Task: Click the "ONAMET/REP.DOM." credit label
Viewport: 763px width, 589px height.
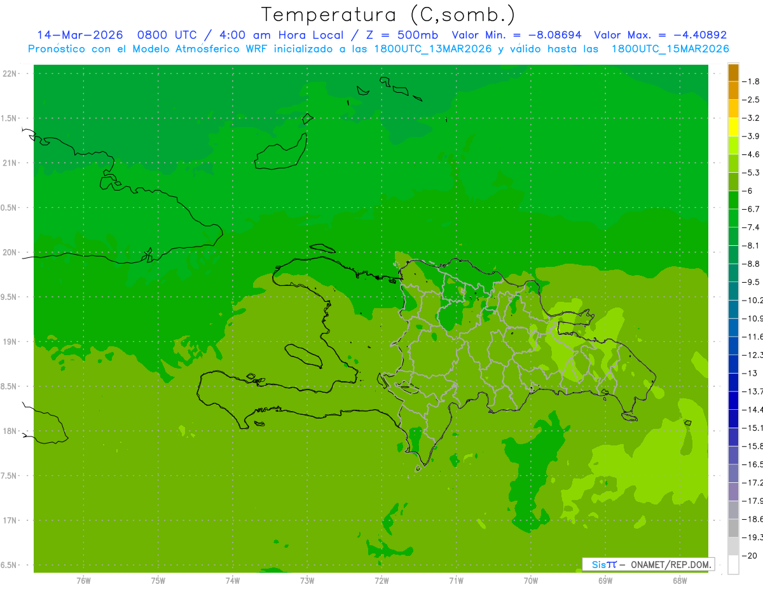Action: click(670, 564)
